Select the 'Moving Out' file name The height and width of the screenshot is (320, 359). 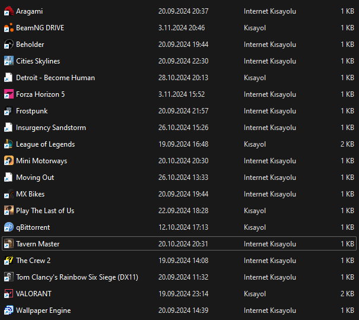35,178
